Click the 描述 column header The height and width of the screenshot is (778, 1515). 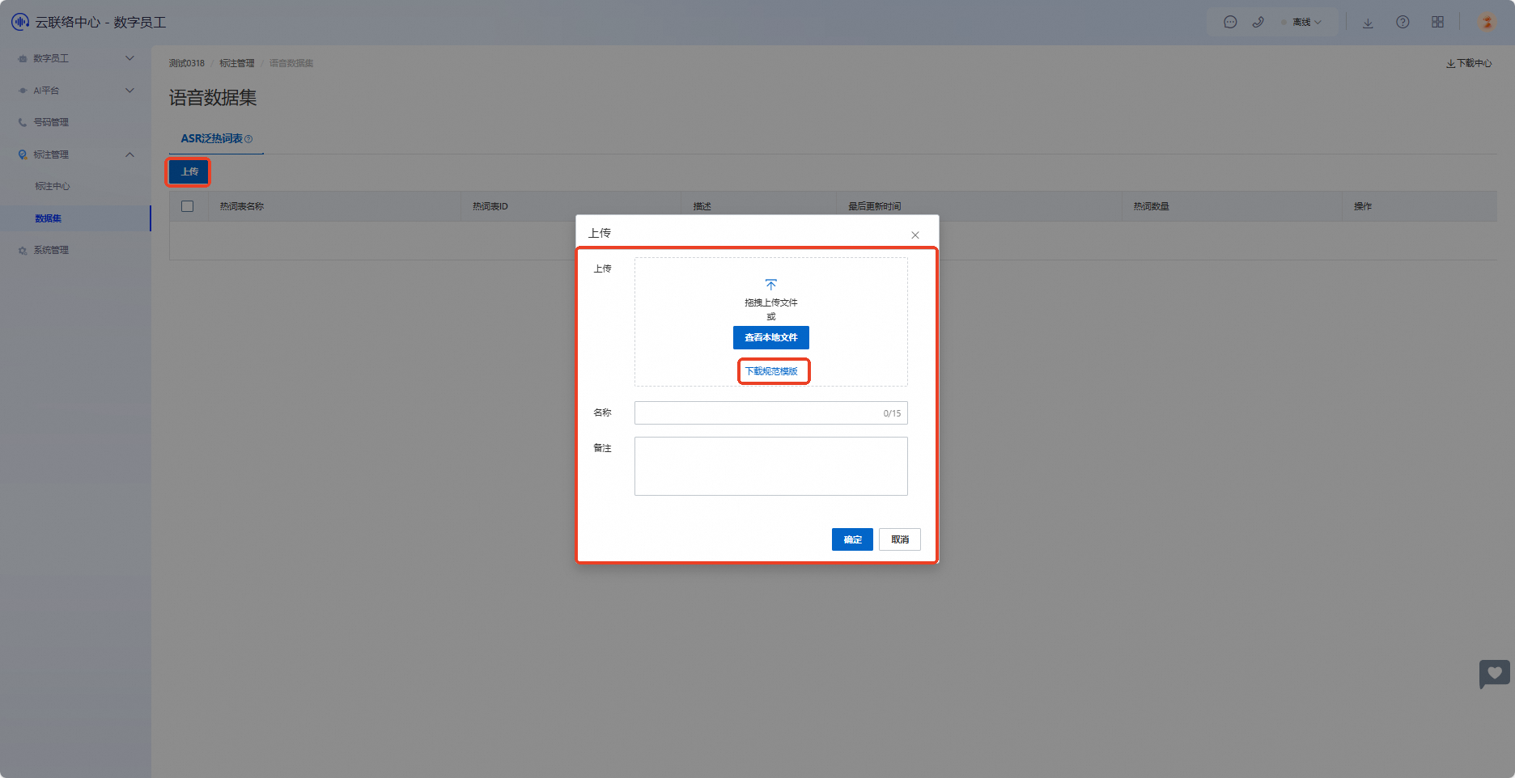(x=702, y=206)
